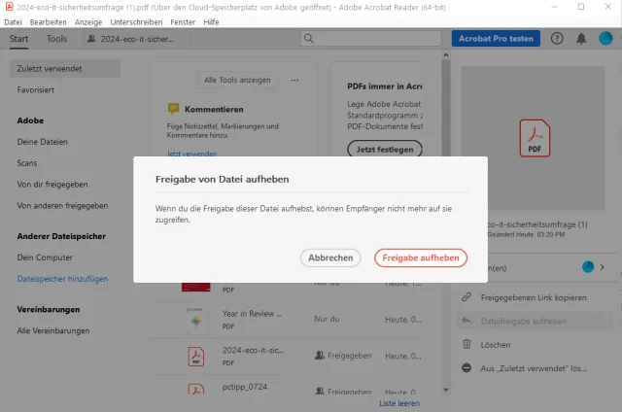Image resolution: width=622 pixels, height=412 pixels.
Task: Open the 2024-eco-it-sicher... document tab
Action: click(x=137, y=39)
